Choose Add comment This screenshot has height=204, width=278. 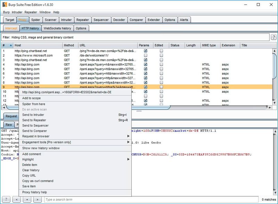click(75, 154)
